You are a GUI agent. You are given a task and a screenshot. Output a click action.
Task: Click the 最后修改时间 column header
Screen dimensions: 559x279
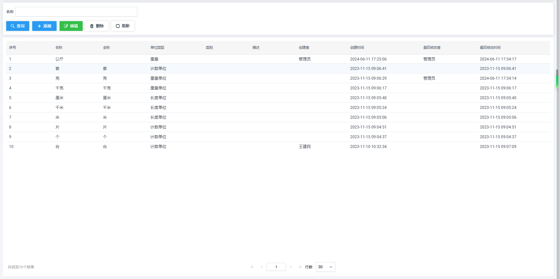click(x=490, y=47)
